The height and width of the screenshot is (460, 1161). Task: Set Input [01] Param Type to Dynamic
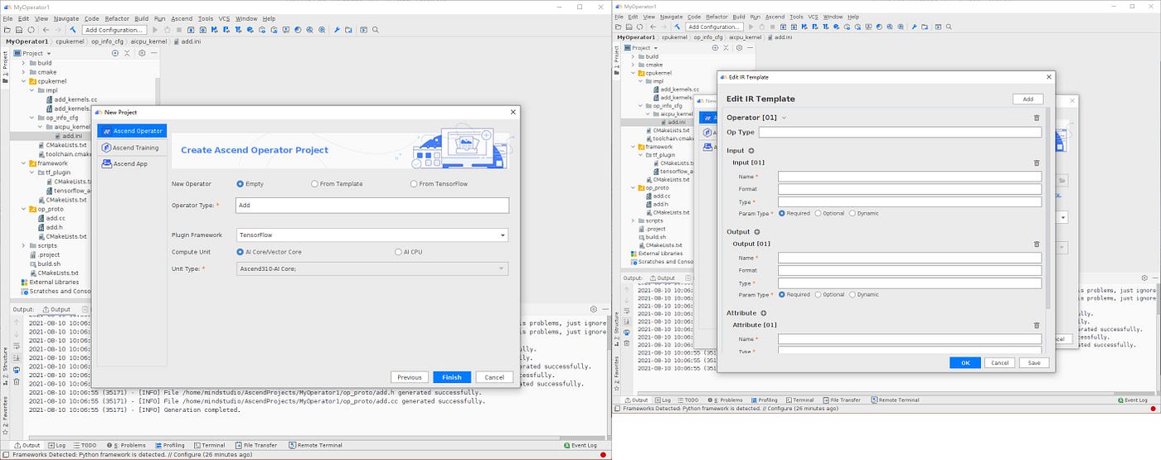[853, 214]
